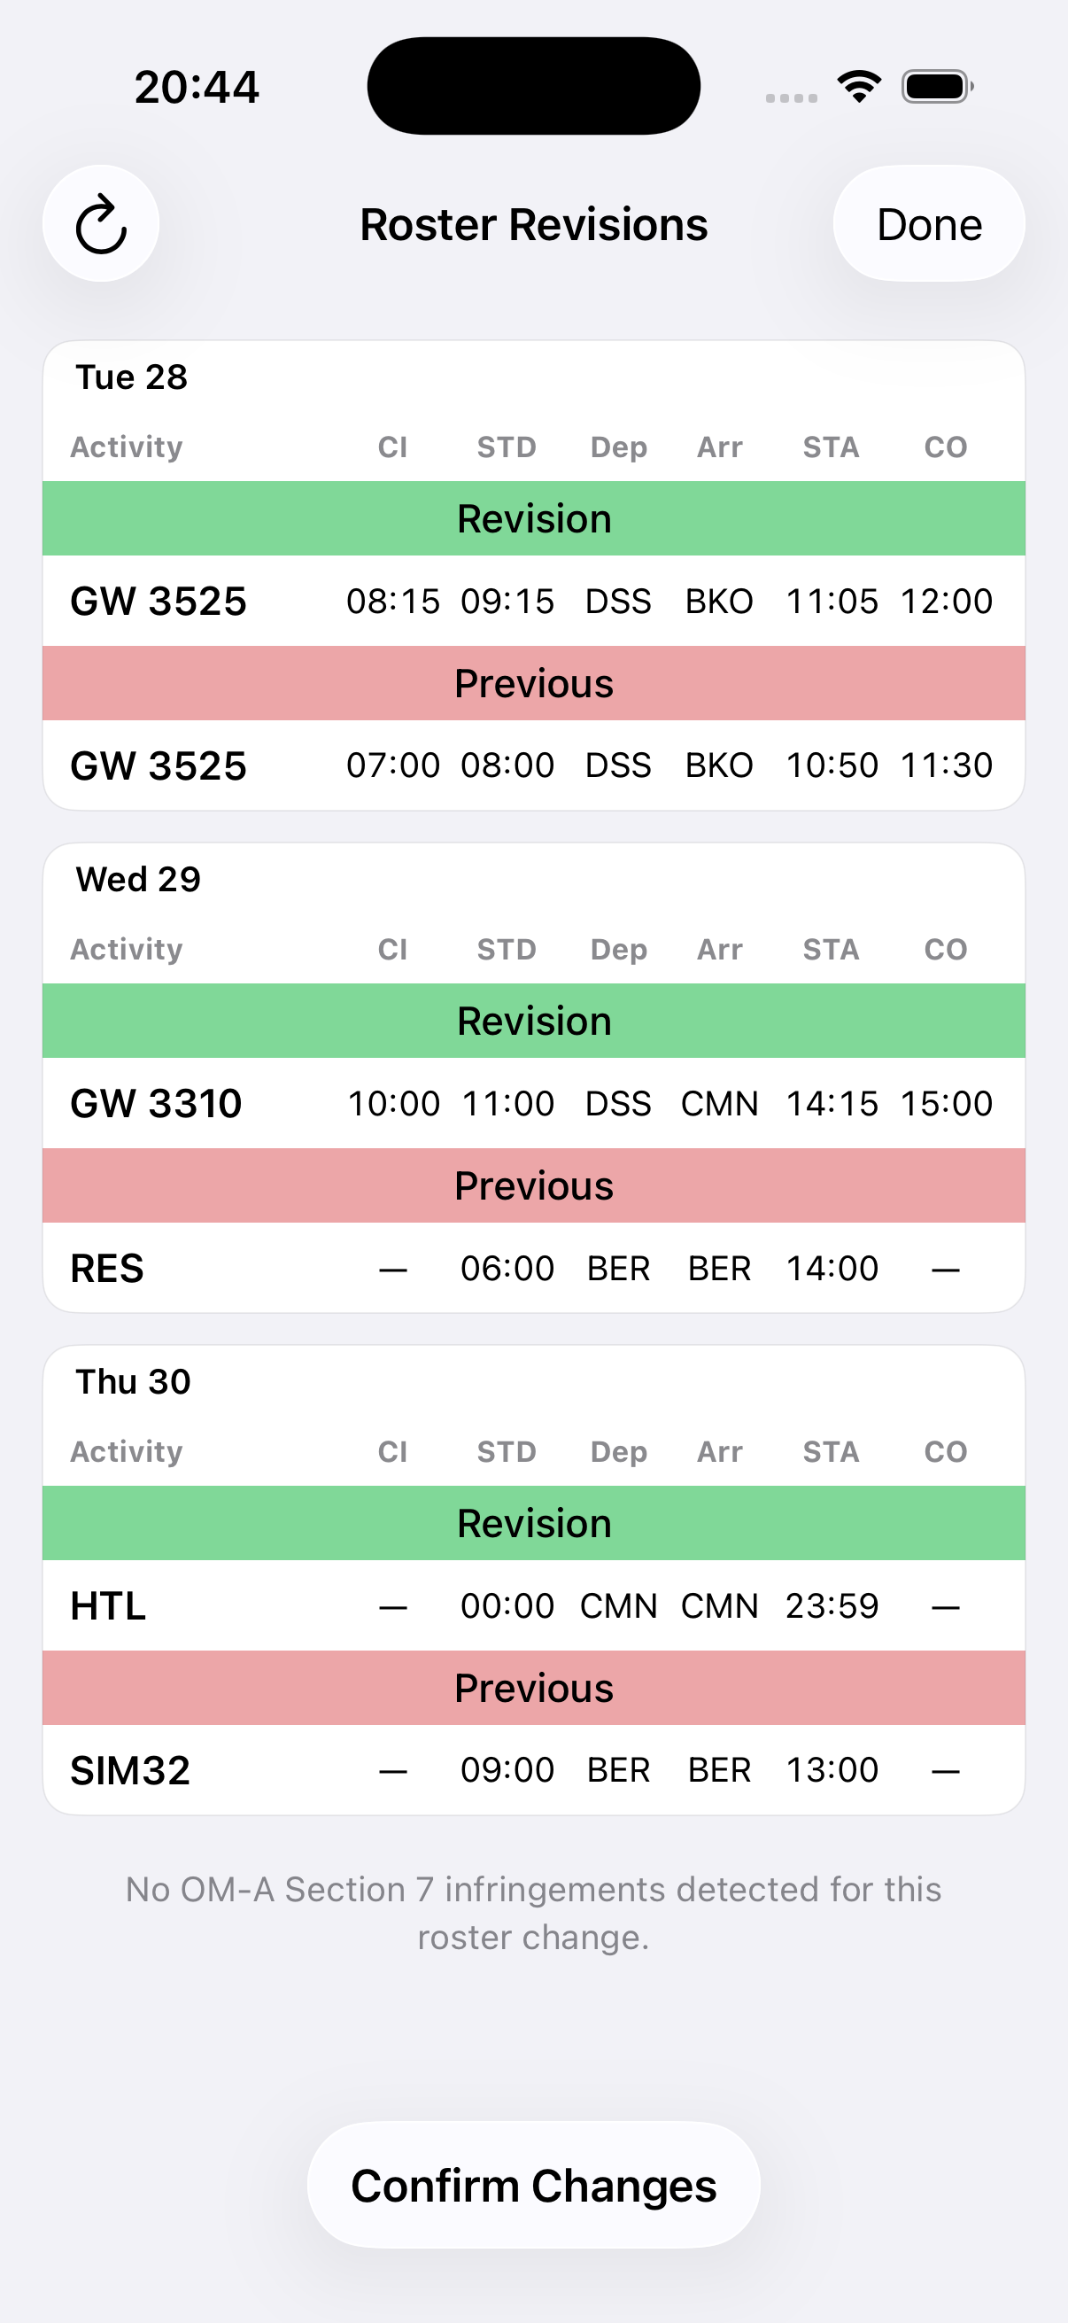Tap the previous RES activity row
This screenshot has height=2323, width=1068.
coord(533,1268)
